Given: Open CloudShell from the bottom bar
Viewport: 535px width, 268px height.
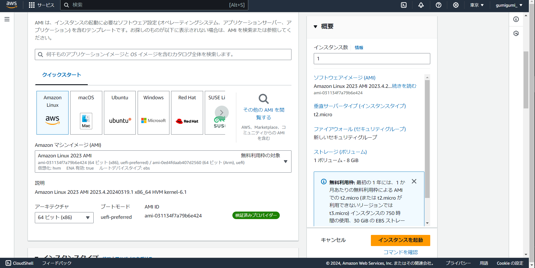Looking at the screenshot, I should click(x=19, y=263).
